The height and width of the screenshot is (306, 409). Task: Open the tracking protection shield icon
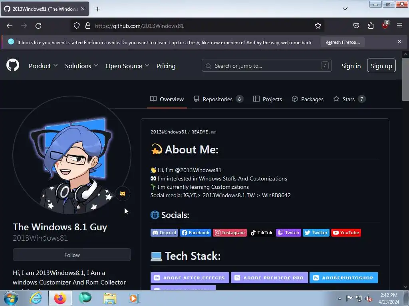pos(76,26)
